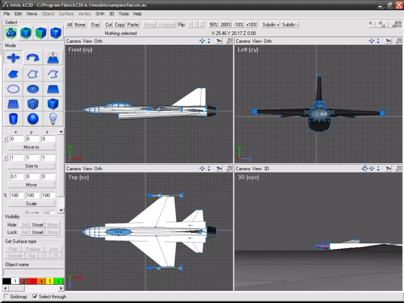Select Object selection mode icon
The width and height of the screenshot is (404, 303).
click(26, 33)
